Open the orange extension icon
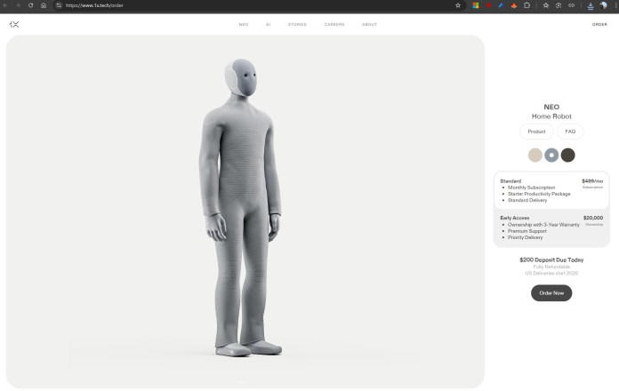This screenshot has height=391, width=619. coord(513,5)
